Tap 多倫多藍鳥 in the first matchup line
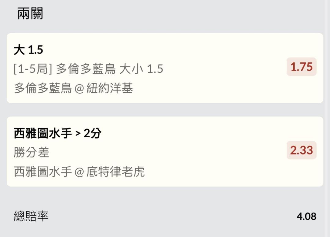The image size is (330, 237). pos(43,89)
